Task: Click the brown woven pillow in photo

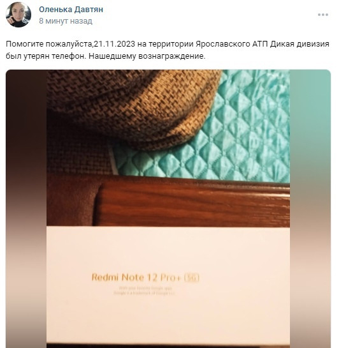Action: (133, 109)
